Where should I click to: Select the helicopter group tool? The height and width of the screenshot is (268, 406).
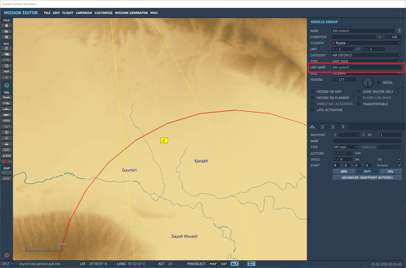click(7, 103)
